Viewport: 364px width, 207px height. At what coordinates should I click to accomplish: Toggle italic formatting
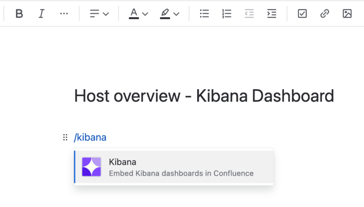41,14
